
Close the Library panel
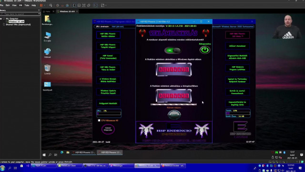39,10
